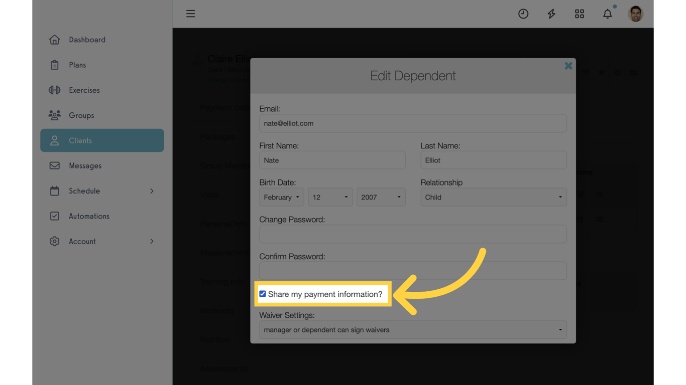Uncheck Share my payment information
686x385 pixels.
tap(263, 294)
